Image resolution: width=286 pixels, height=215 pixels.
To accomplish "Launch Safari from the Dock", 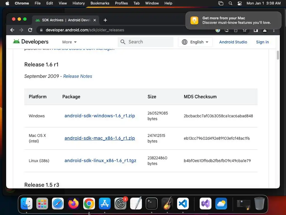I will tap(58, 204).
